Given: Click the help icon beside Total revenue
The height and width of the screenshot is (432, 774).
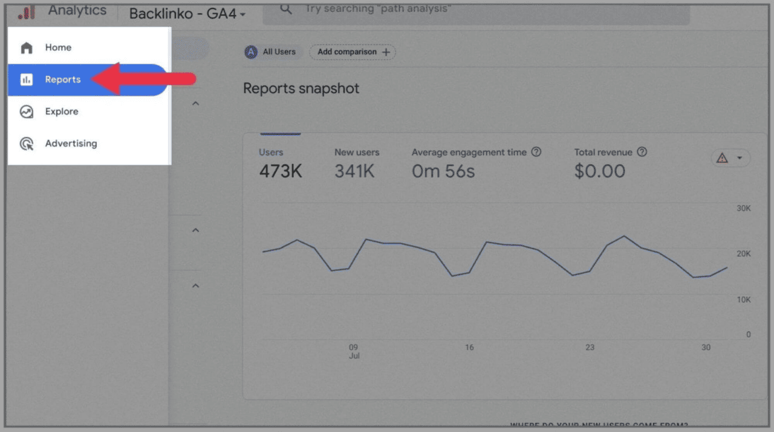Looking at the screenshot, I should pos(642,152).
